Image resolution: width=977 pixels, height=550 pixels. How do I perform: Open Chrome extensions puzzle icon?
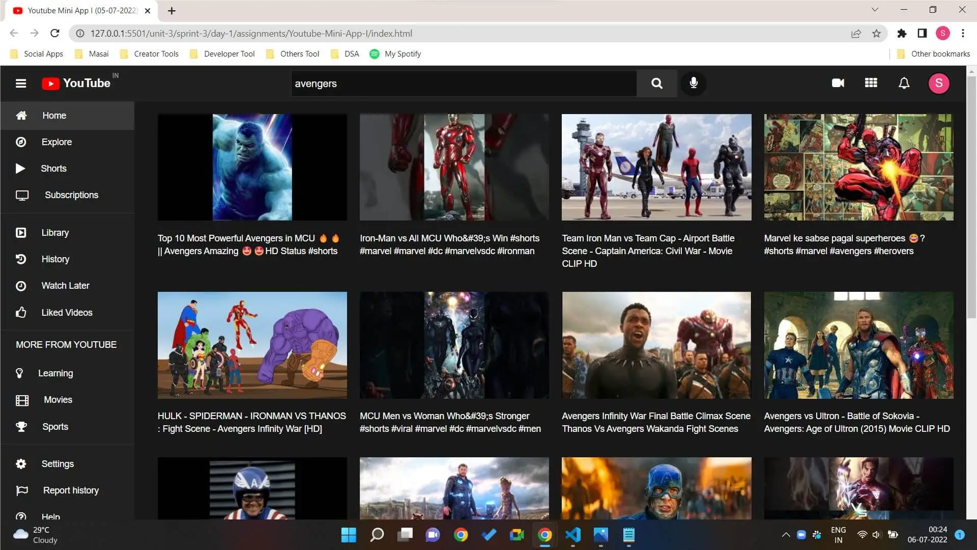(902, 34)
